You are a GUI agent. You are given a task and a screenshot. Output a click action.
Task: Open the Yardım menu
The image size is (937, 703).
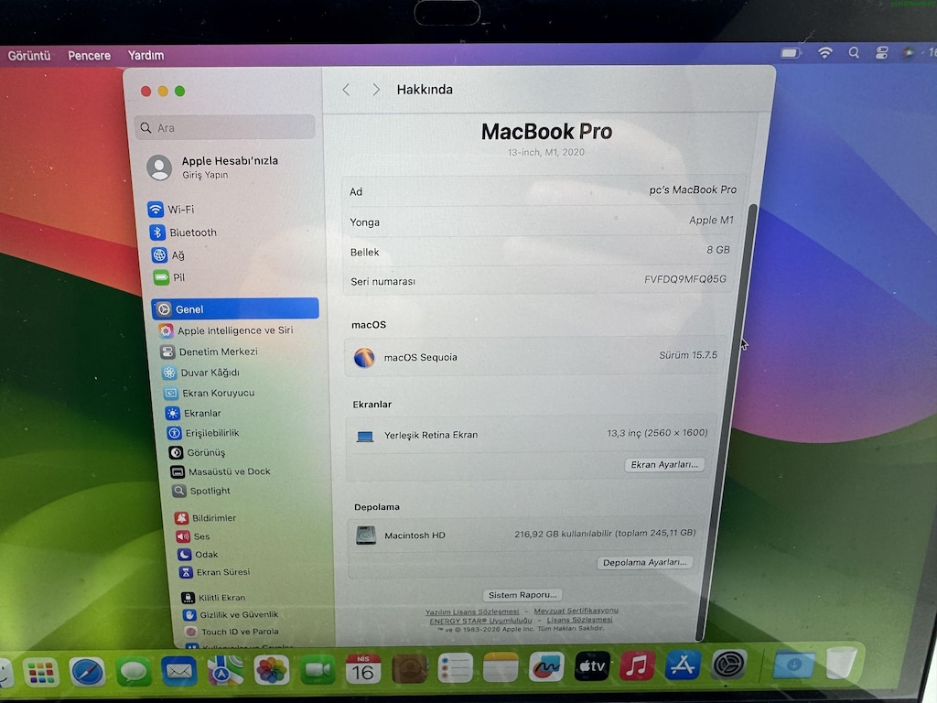click(145, 55)
